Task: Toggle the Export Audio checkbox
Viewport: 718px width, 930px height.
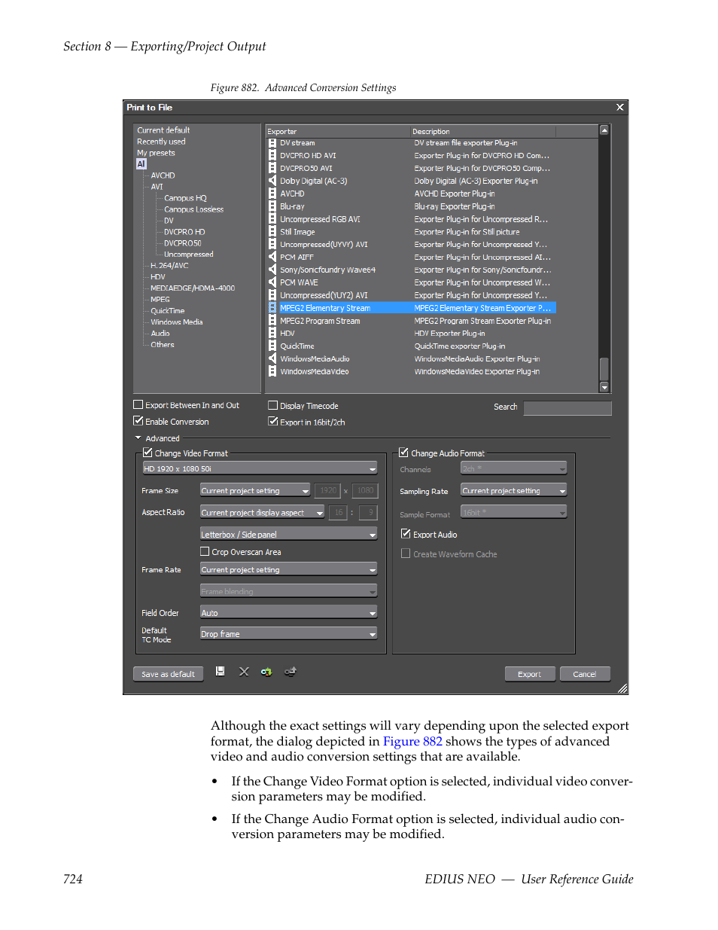Action: click(x=406, y=534)
